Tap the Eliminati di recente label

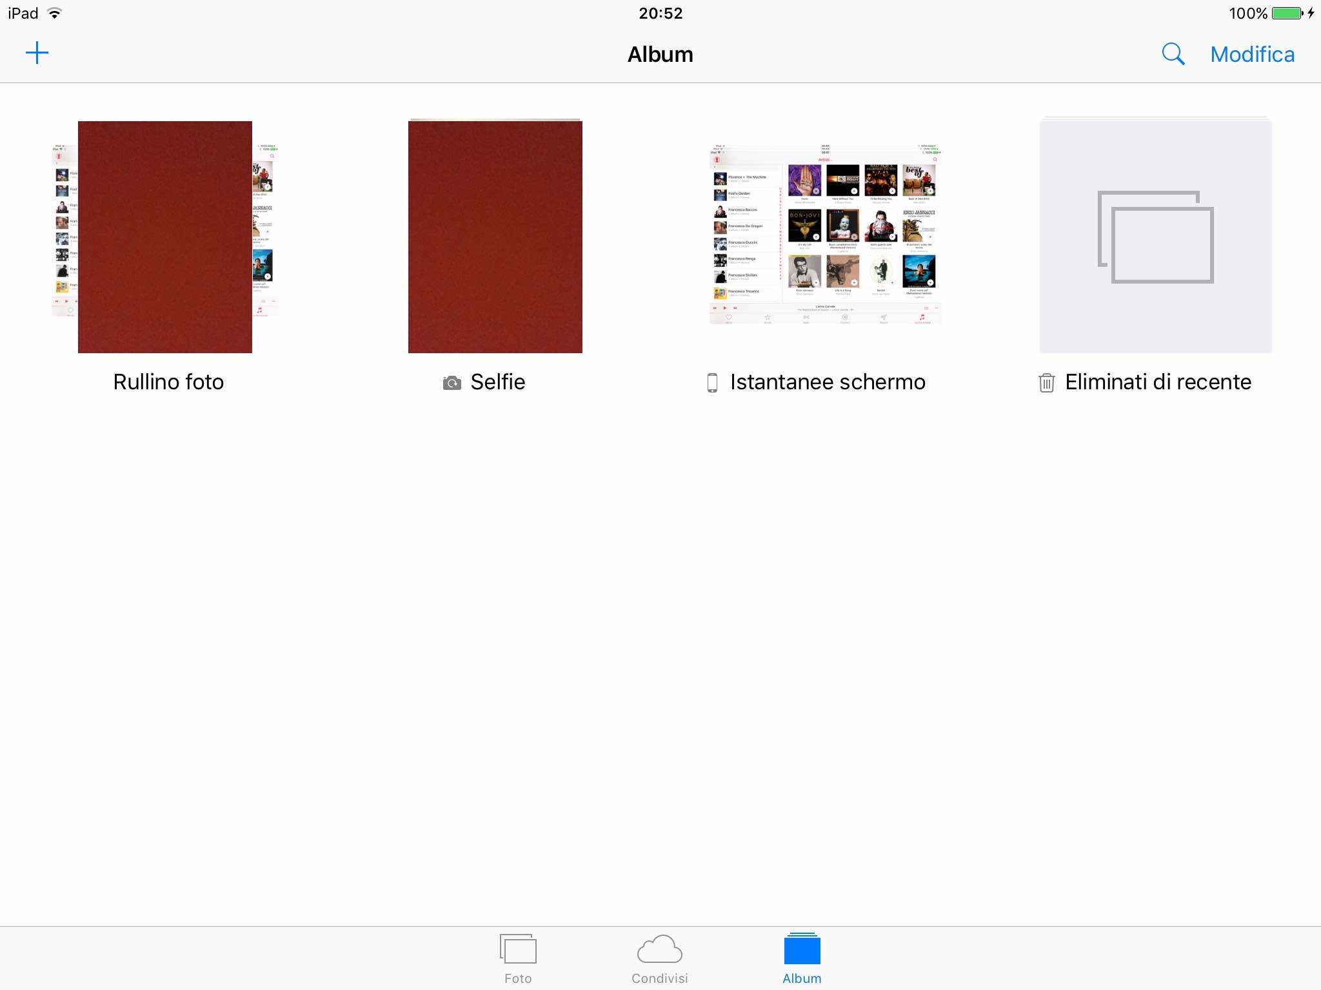click(x=1158, y=382)
